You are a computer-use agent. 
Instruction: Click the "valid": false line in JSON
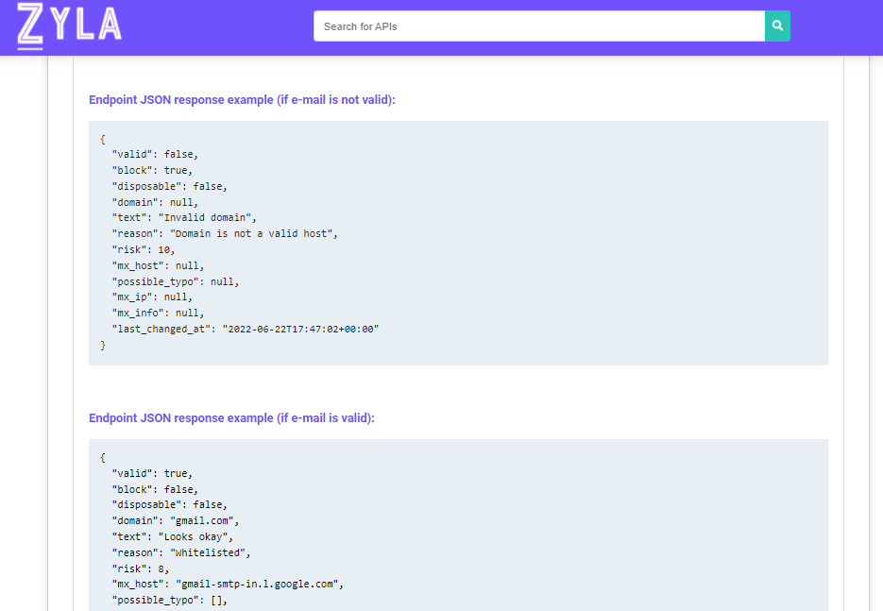click(155, 154)
